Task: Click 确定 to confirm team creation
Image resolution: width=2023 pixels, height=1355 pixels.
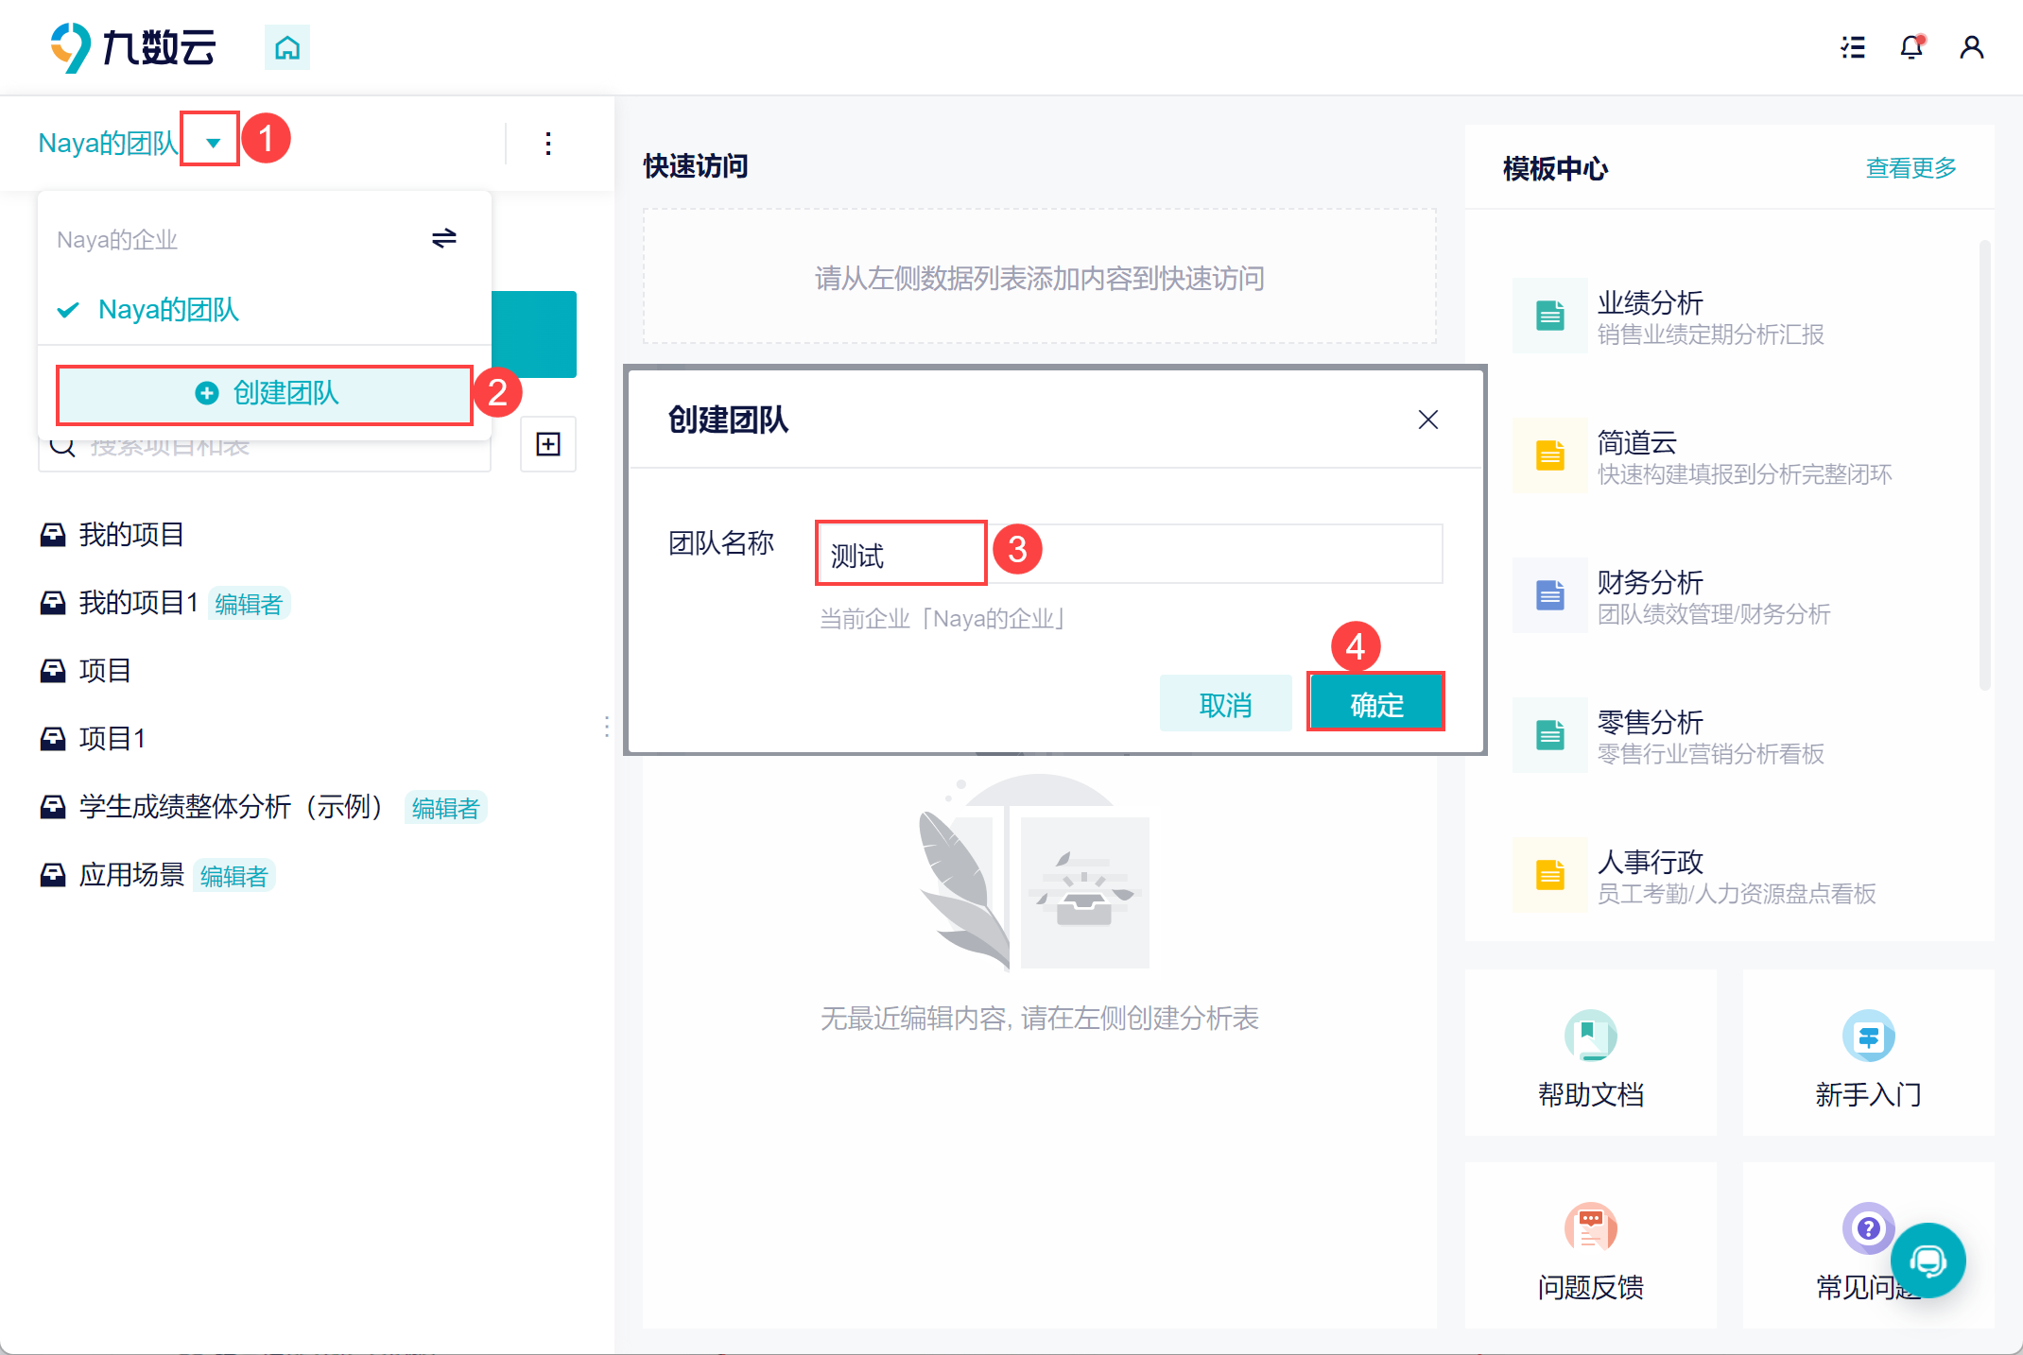Action: 1375,704
